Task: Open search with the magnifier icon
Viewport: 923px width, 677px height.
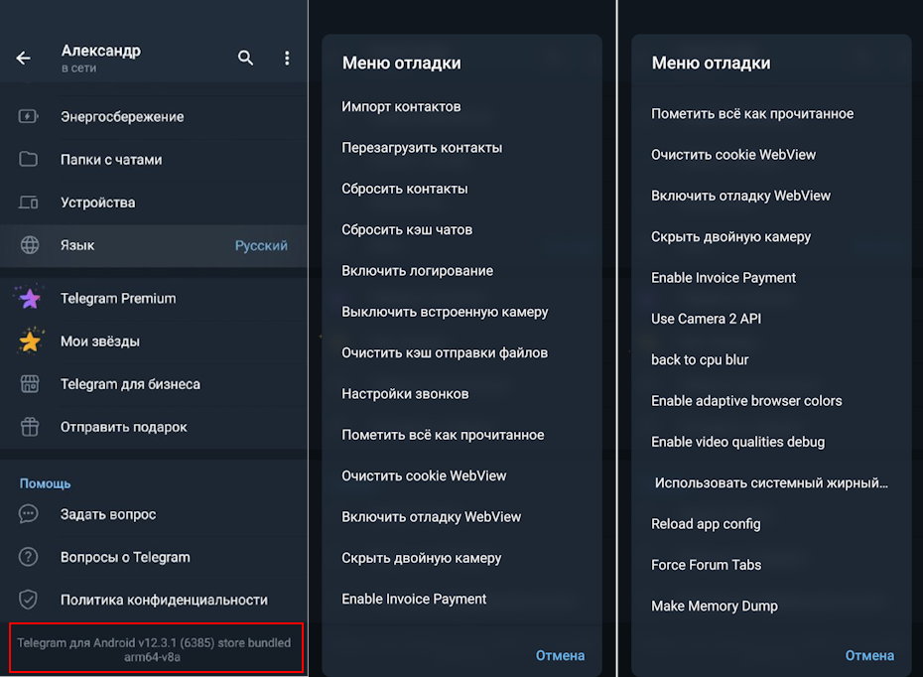Action: pos(246,58)
